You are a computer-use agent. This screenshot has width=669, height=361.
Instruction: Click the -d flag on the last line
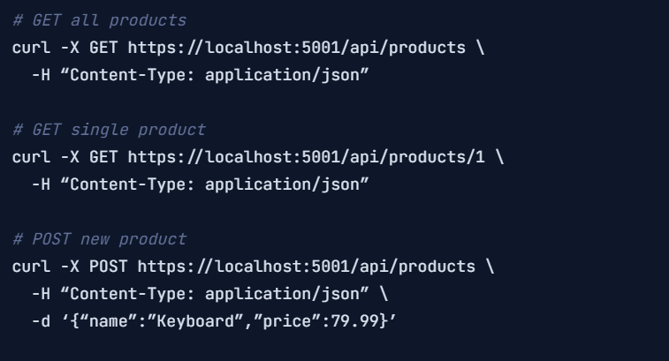pyautogui.click(x=42, y=321)
